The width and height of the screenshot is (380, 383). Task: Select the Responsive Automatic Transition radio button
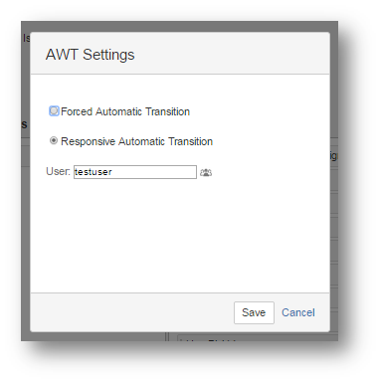(54, 140)
